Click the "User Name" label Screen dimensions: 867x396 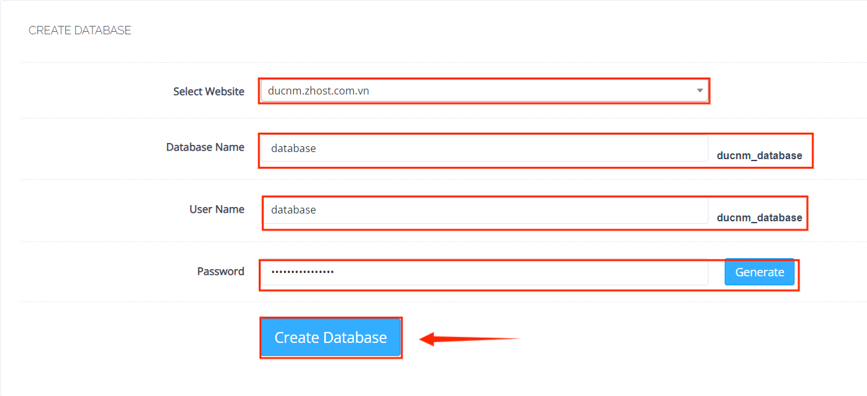pyautogui.click(x=217, y=209)
